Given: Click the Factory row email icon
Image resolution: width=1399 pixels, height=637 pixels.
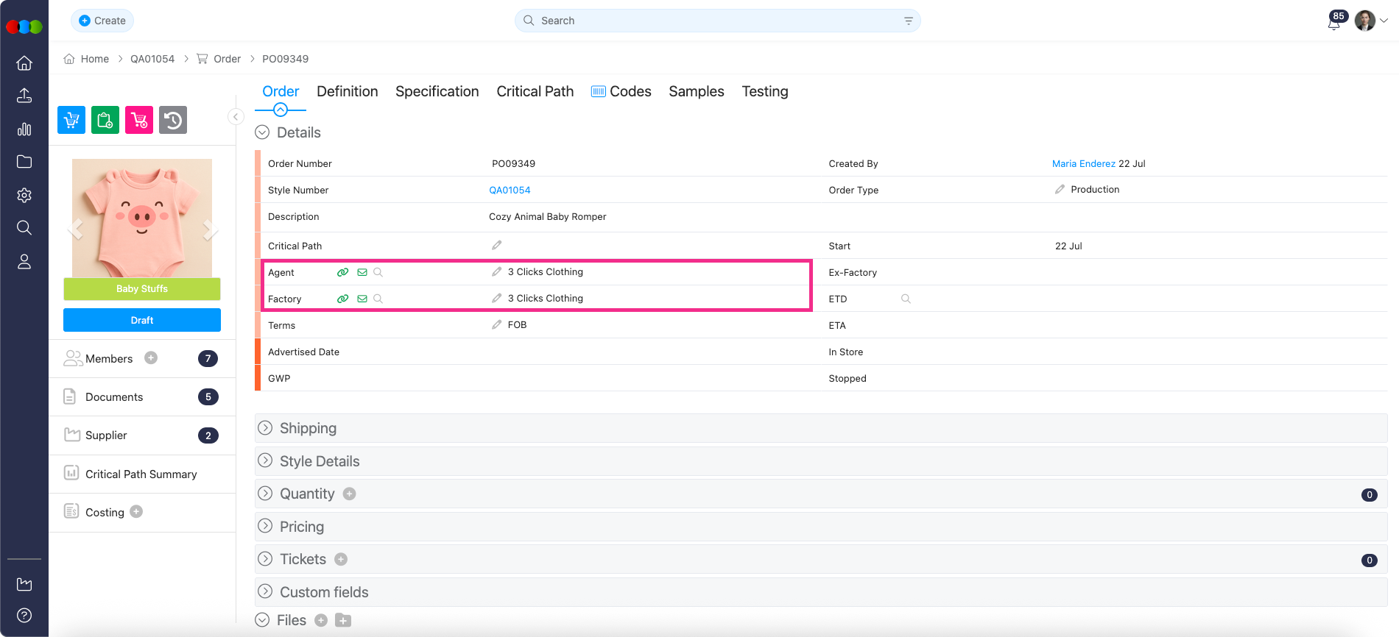Looking at the screenshot, I should click(362, 299).
